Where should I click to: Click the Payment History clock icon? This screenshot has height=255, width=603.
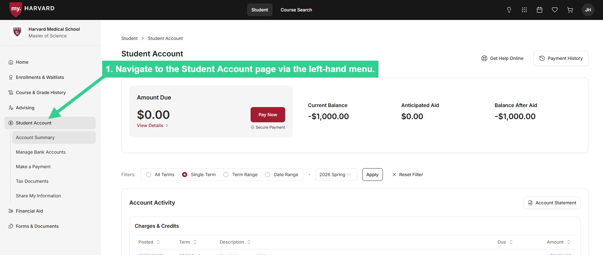point(542,58)
